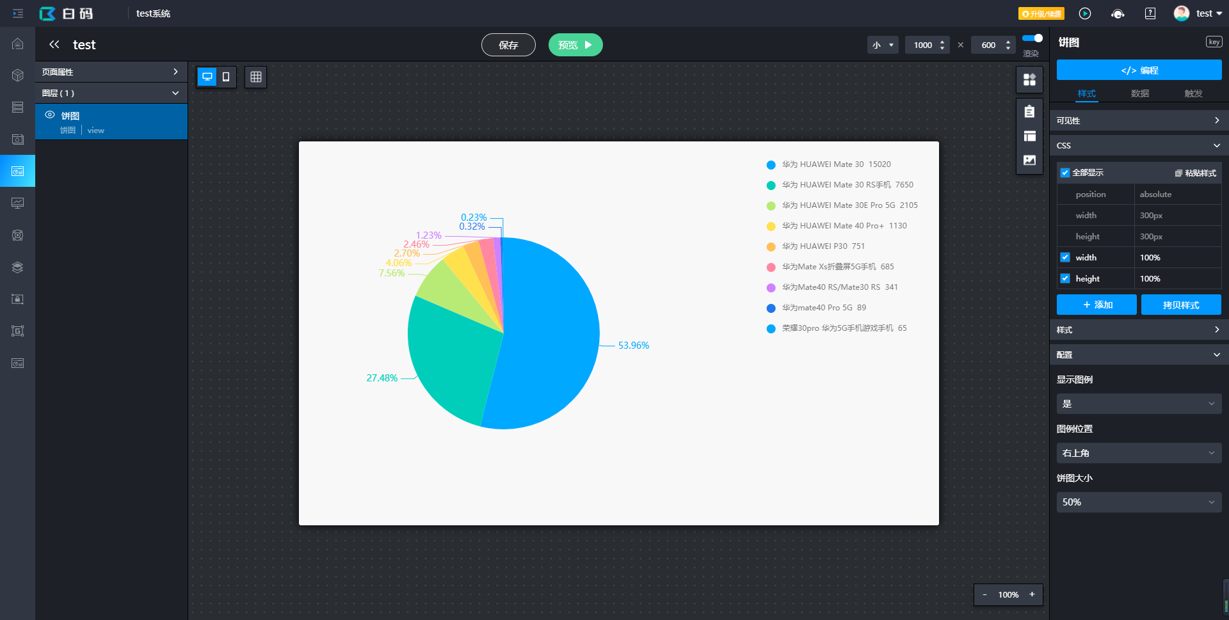The height and width of the screenshot is (620, 1229).
Task: Toggle legend item 华为 HUAWEI Mate 30 15020
Action: click(828, 164)
